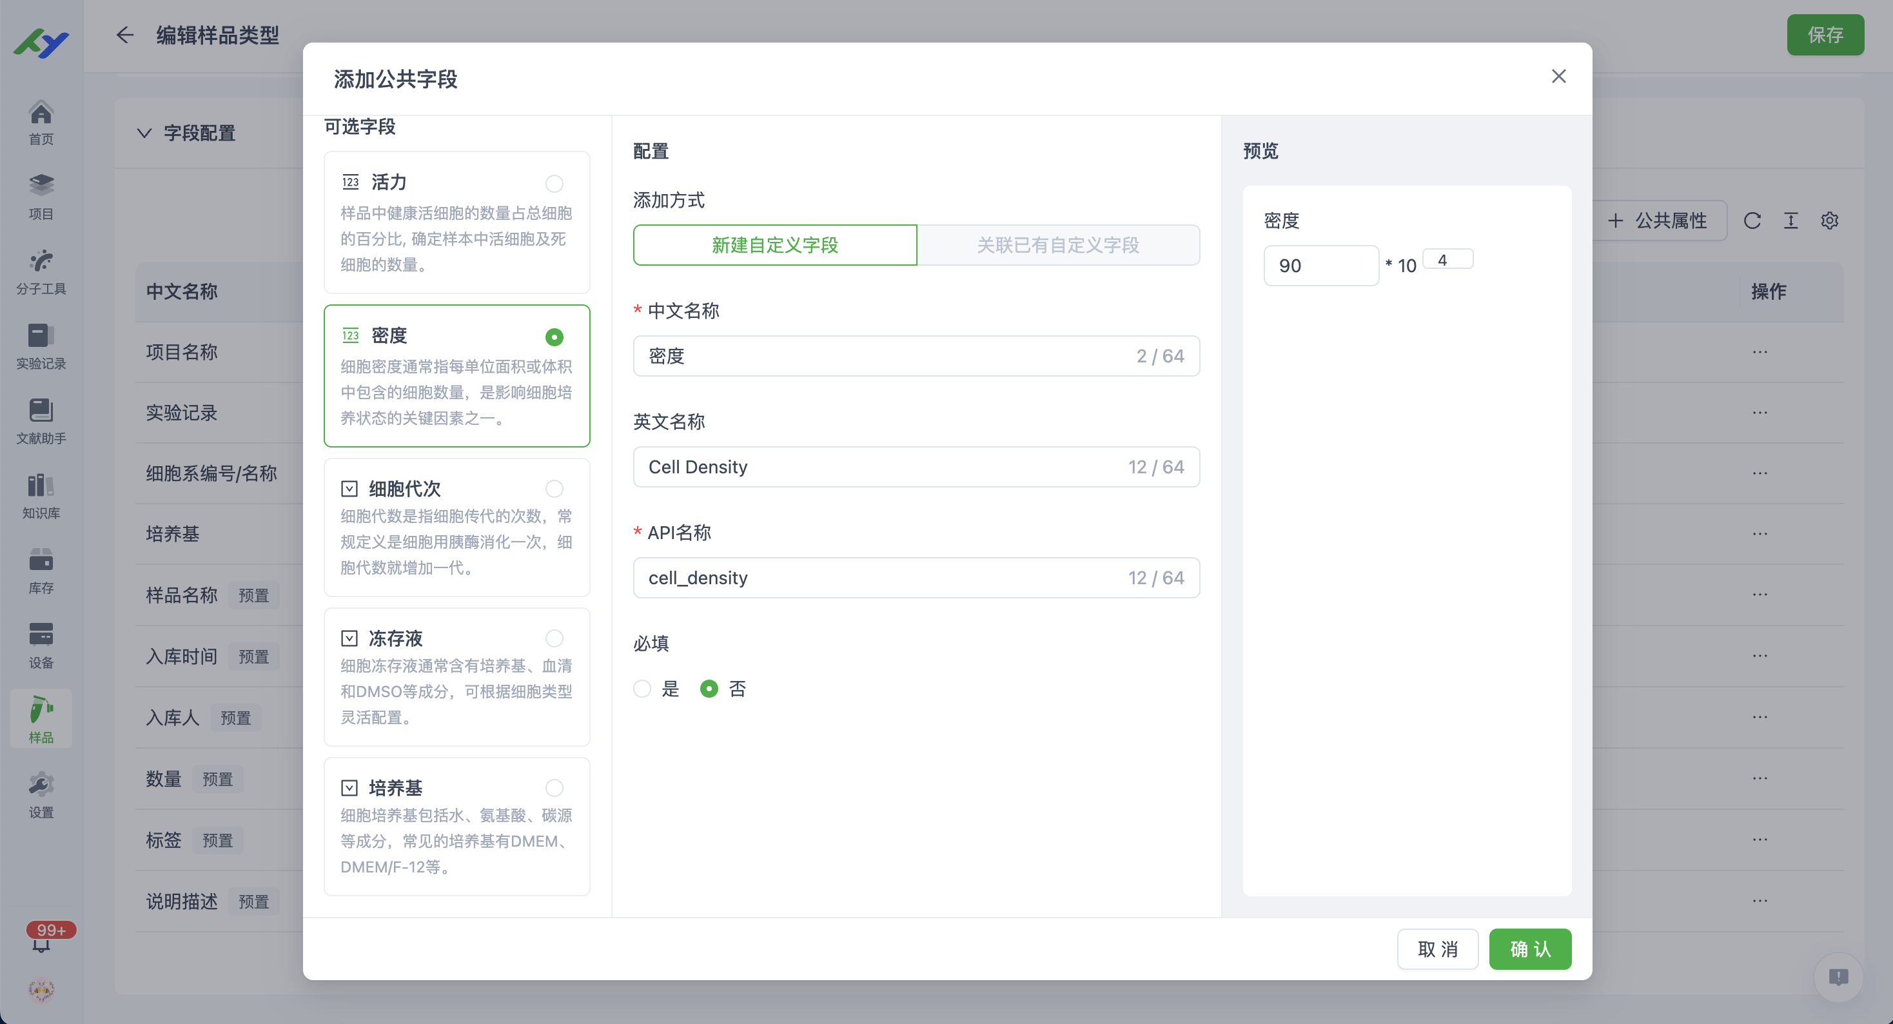
Task: Collapse the 字段配置 section
Action: pyautogui.click(x=144, y=133)
